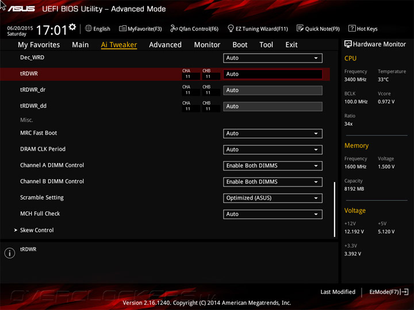Viewport: 414px width, 310px height.
Task: Click the settings gear next to the clock
Action: tap(72, 27)
